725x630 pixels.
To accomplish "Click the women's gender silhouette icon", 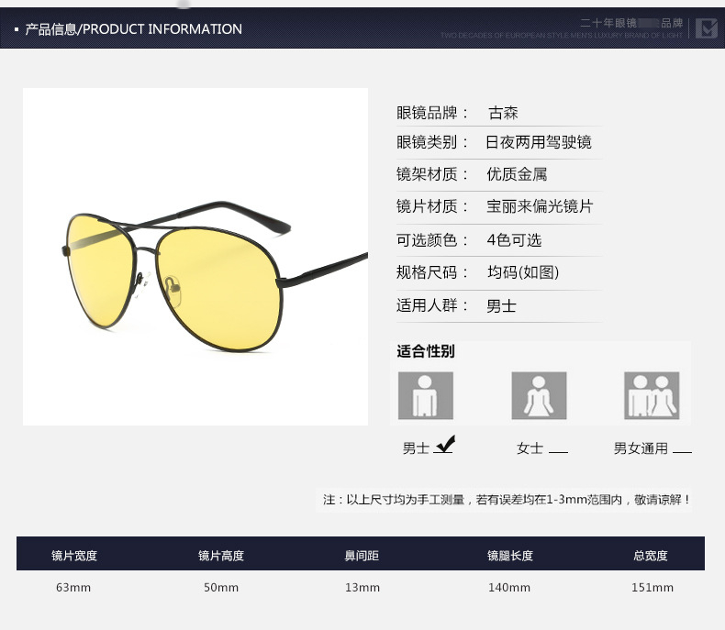I will (x=539, y=395).
